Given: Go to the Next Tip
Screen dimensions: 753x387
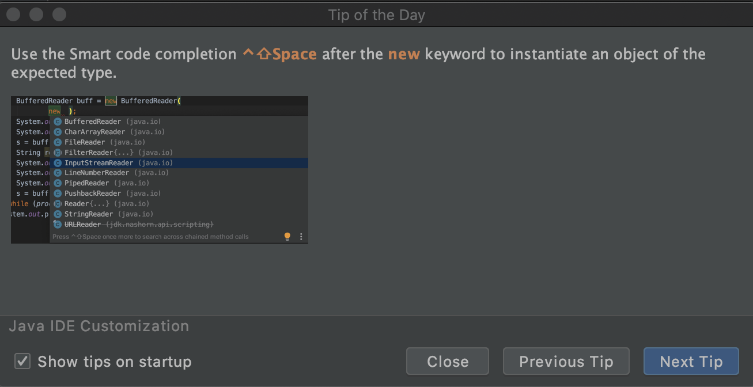Looking at the screenshot, I should [x=691, y=361].
